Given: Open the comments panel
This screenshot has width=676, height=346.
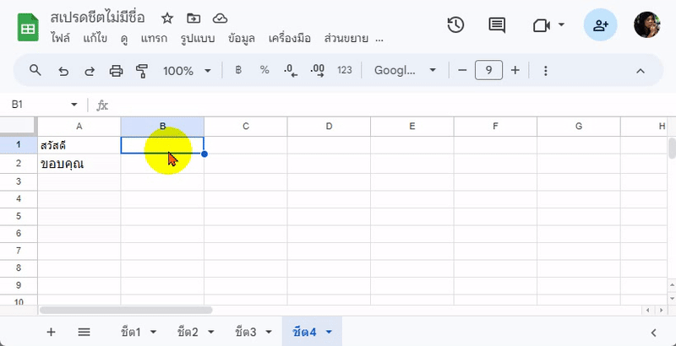Looking at the screenshot, I should coord(497,25).
